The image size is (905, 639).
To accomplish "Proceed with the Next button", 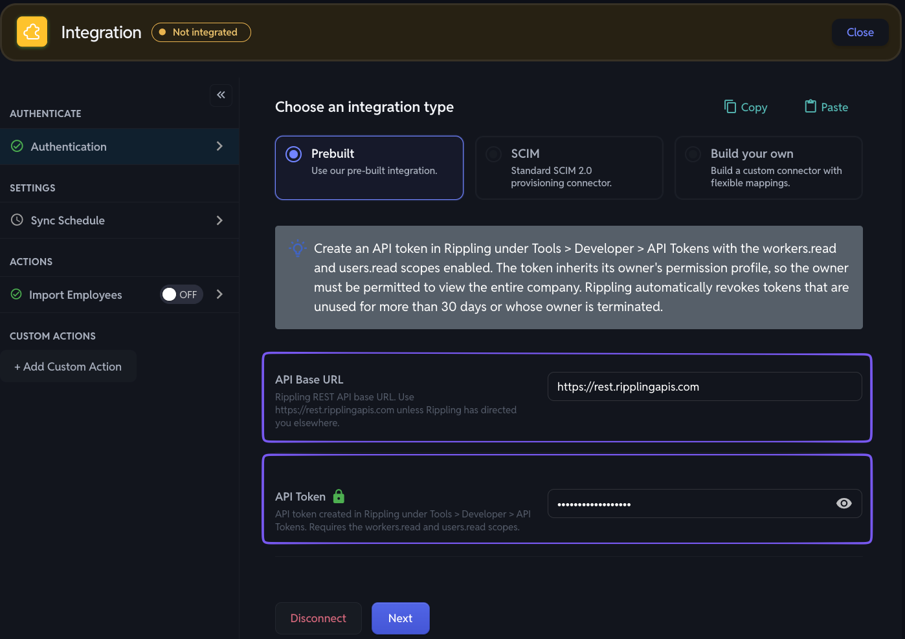I will tap(400, 618).
